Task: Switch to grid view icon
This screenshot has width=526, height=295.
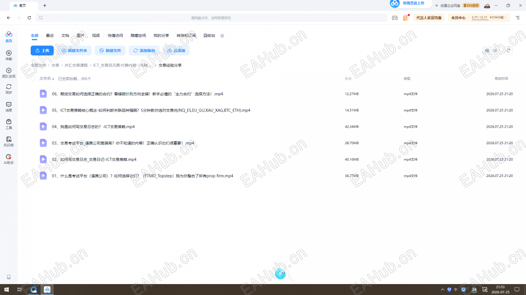Action: click(x=487, y=51)
